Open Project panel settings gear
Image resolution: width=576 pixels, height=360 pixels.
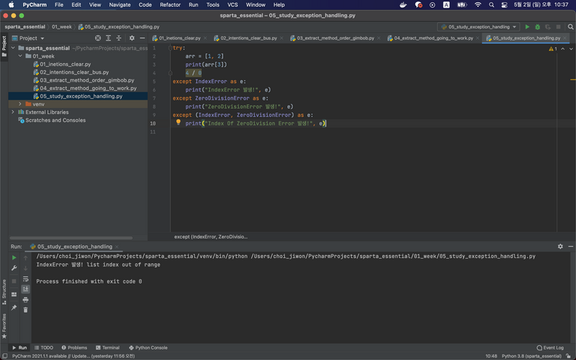tap(132, 38)
